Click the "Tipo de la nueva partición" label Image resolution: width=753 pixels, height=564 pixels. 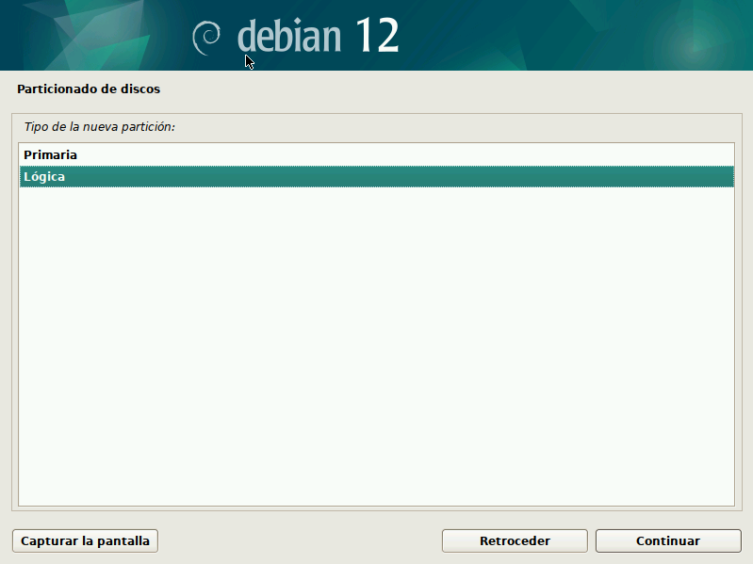[100, 125]
